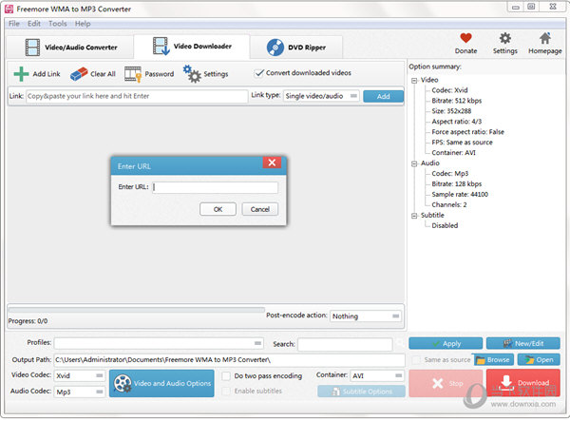570x421 pixels.
Task: Go to Homepage house icon
Action: click(x=545, y=38)
